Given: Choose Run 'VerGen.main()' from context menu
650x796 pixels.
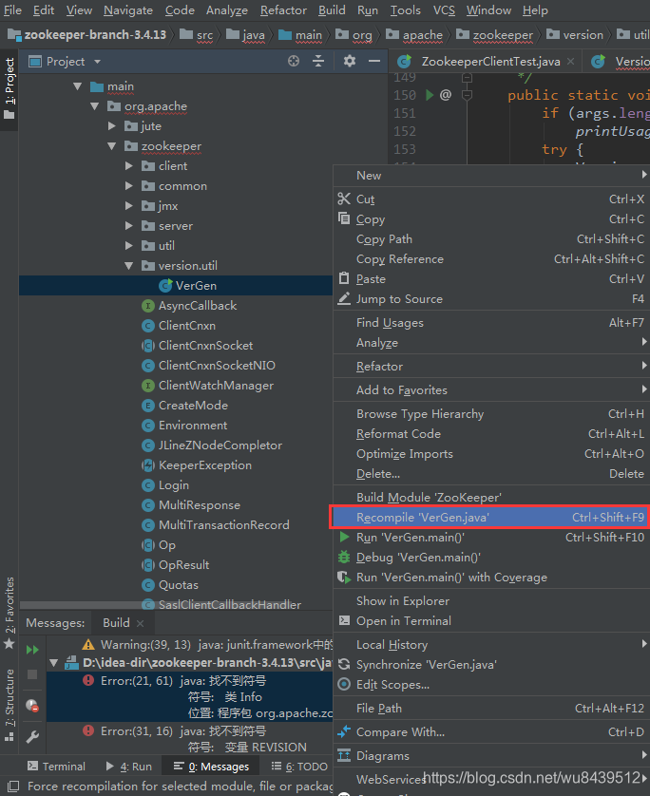Looking at the screenshot, I should 491,537.
